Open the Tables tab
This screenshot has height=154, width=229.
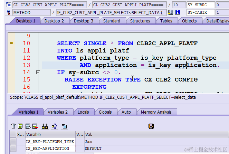166,21
